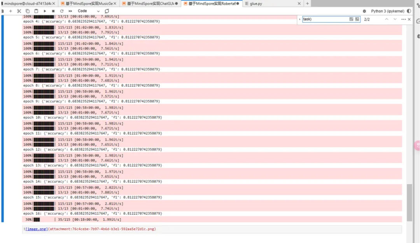Viewport: 420px width, 243px height.
Task: Enable the debugger bug icon
Action: [x=364, y=11]
